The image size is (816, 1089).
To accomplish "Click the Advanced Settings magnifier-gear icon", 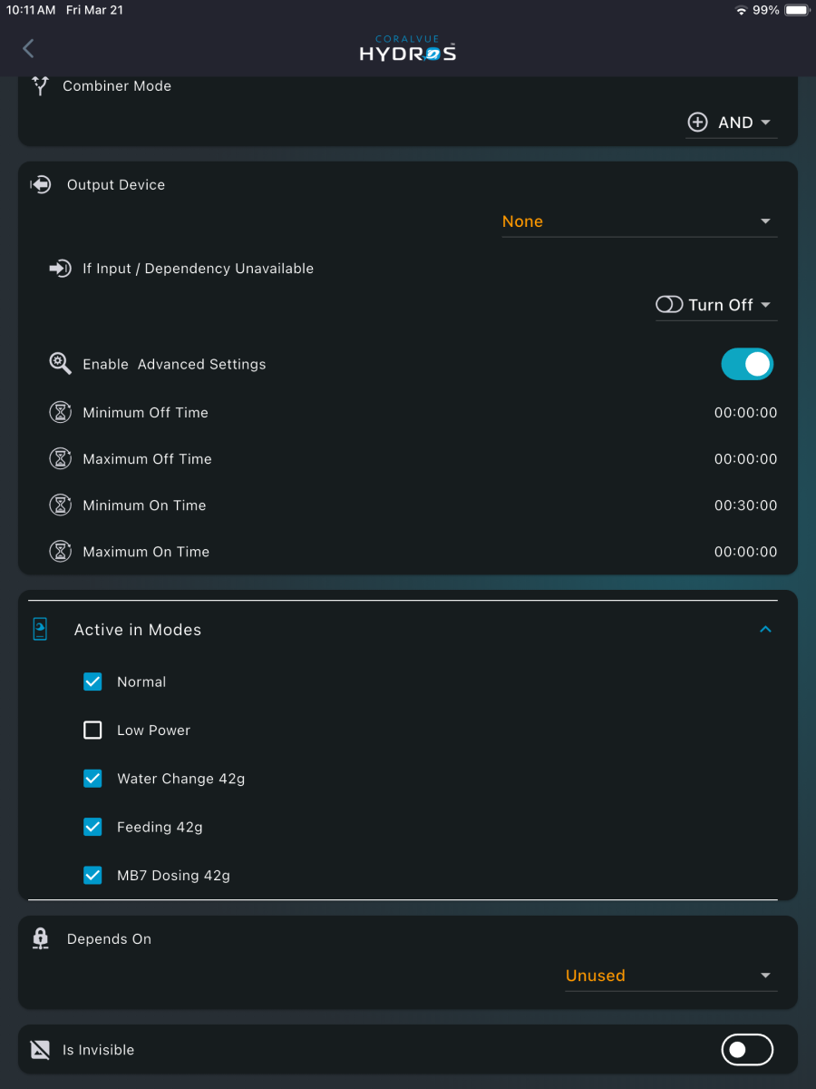I will (x=60, y=364).
